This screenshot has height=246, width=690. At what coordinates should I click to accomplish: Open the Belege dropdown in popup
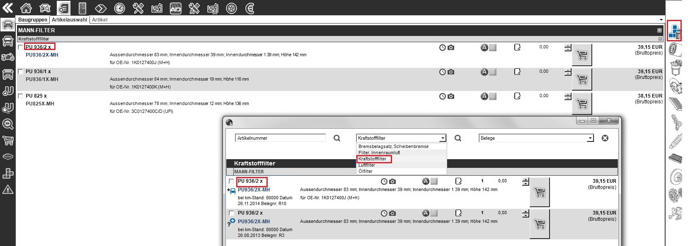click(x=536, y=138)
